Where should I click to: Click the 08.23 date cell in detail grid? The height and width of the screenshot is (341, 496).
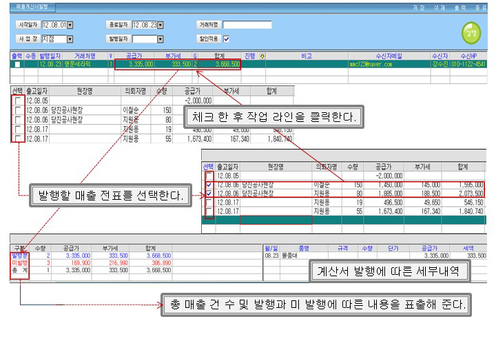271,256
